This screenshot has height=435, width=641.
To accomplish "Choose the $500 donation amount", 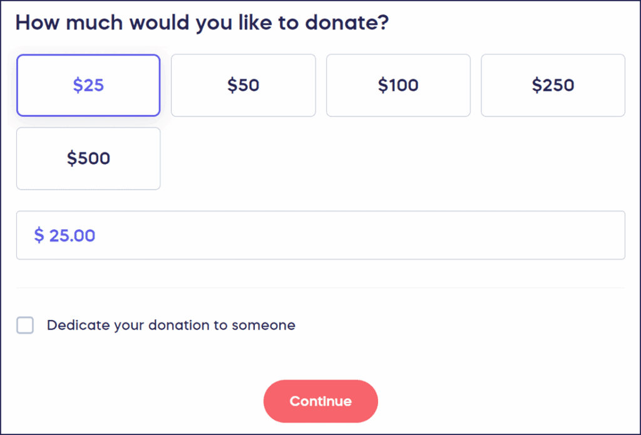I will point(88,158).
